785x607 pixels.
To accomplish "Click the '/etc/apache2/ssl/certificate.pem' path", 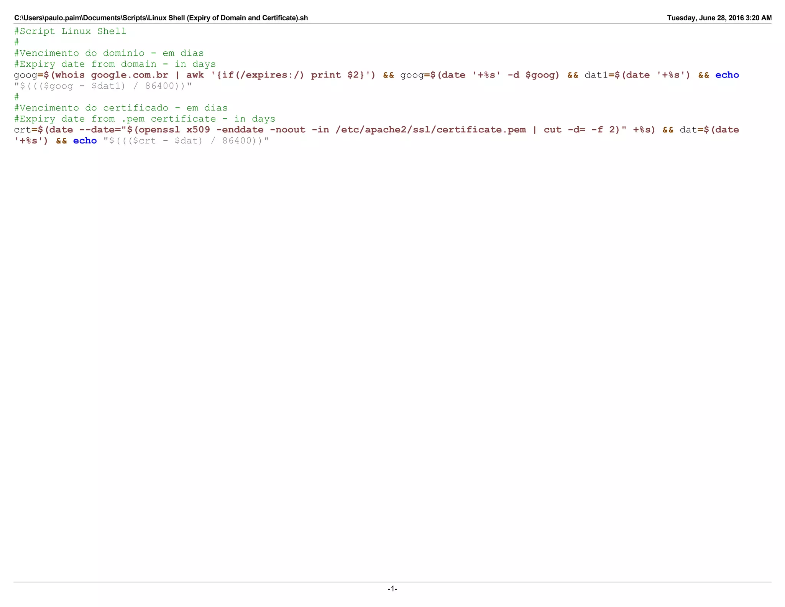I will 430,130.
